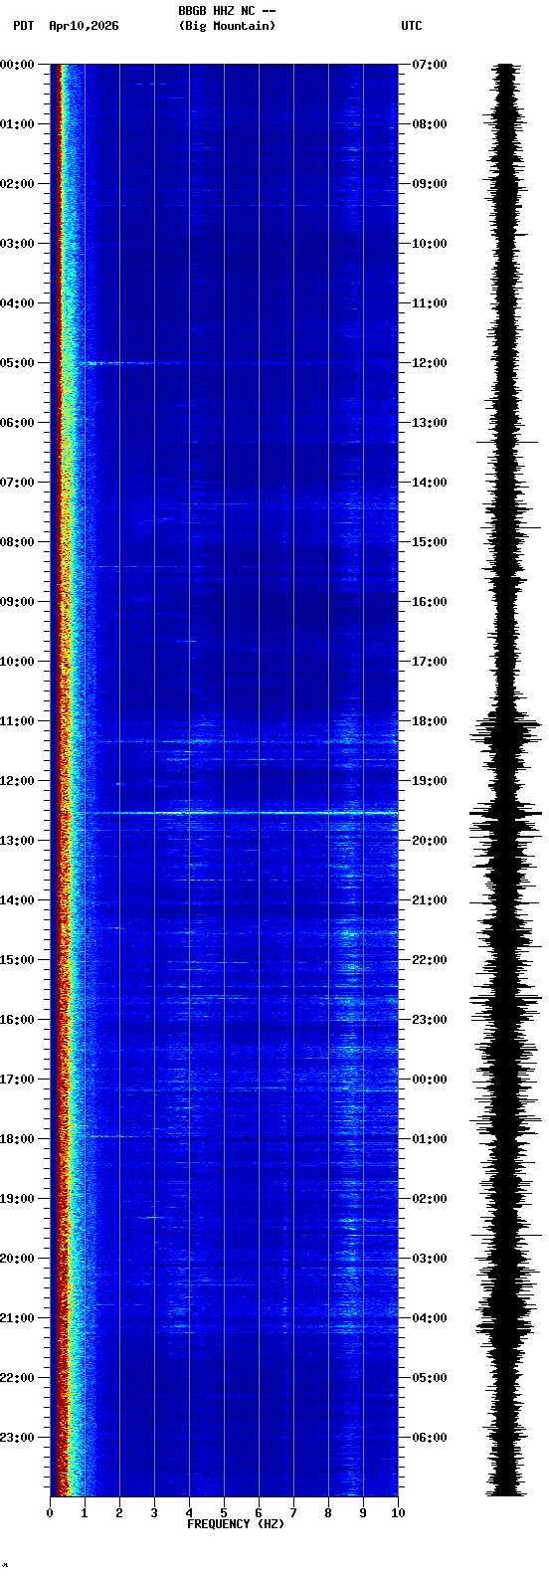Image resolution: width=549 pixels, height=1576 pixels.
Task: Select the '(Big Mountain)' subtitle text
Action: (227, 26)
